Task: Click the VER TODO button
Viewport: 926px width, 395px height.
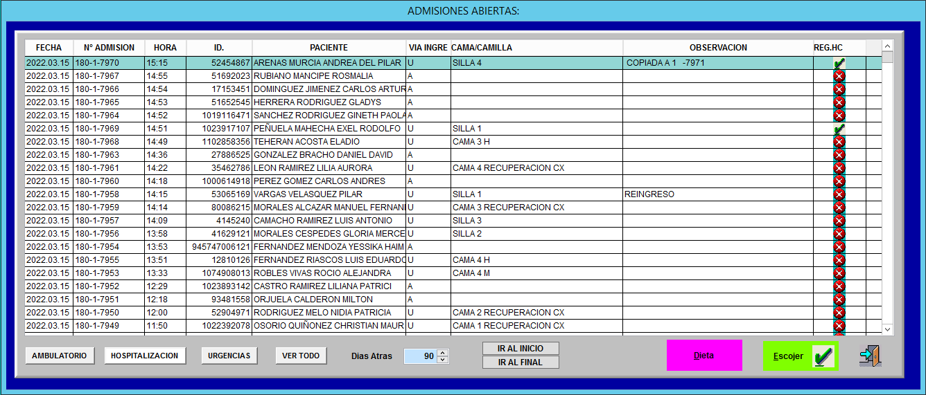Action: 301,356
